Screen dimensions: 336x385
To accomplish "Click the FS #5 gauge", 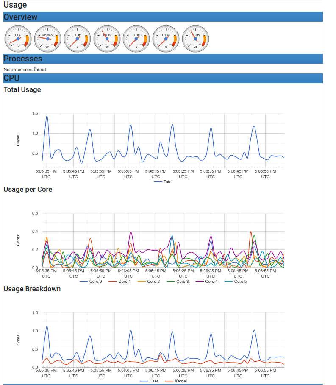I will (x=195, y=39).
